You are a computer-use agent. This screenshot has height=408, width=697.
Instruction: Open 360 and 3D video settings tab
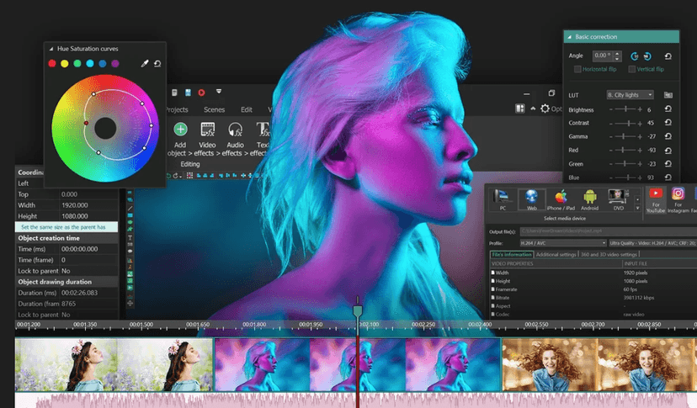tap(609, 255)
